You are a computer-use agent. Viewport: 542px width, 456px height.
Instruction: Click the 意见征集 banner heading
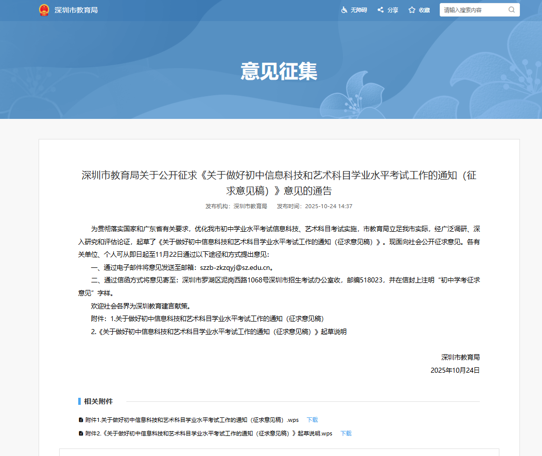tap(279, 71)
